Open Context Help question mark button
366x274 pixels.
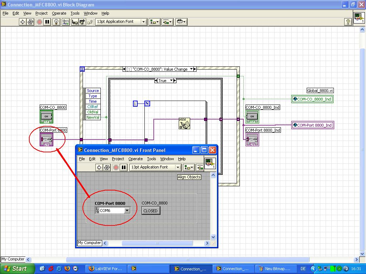point(348,22)
